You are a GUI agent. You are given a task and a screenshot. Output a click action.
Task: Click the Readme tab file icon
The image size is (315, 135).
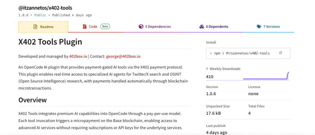[35, 27]
